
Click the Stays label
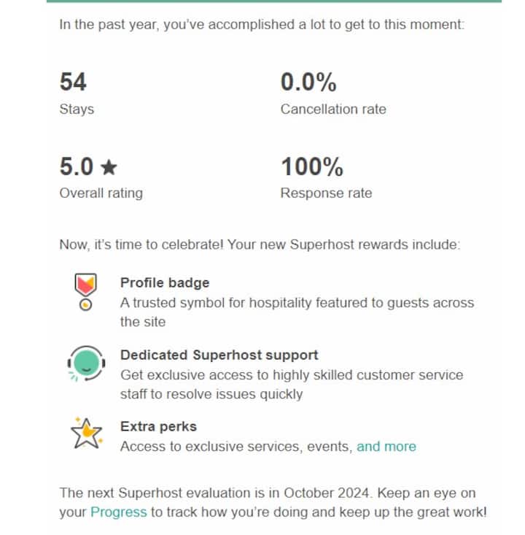coord(77,109)
